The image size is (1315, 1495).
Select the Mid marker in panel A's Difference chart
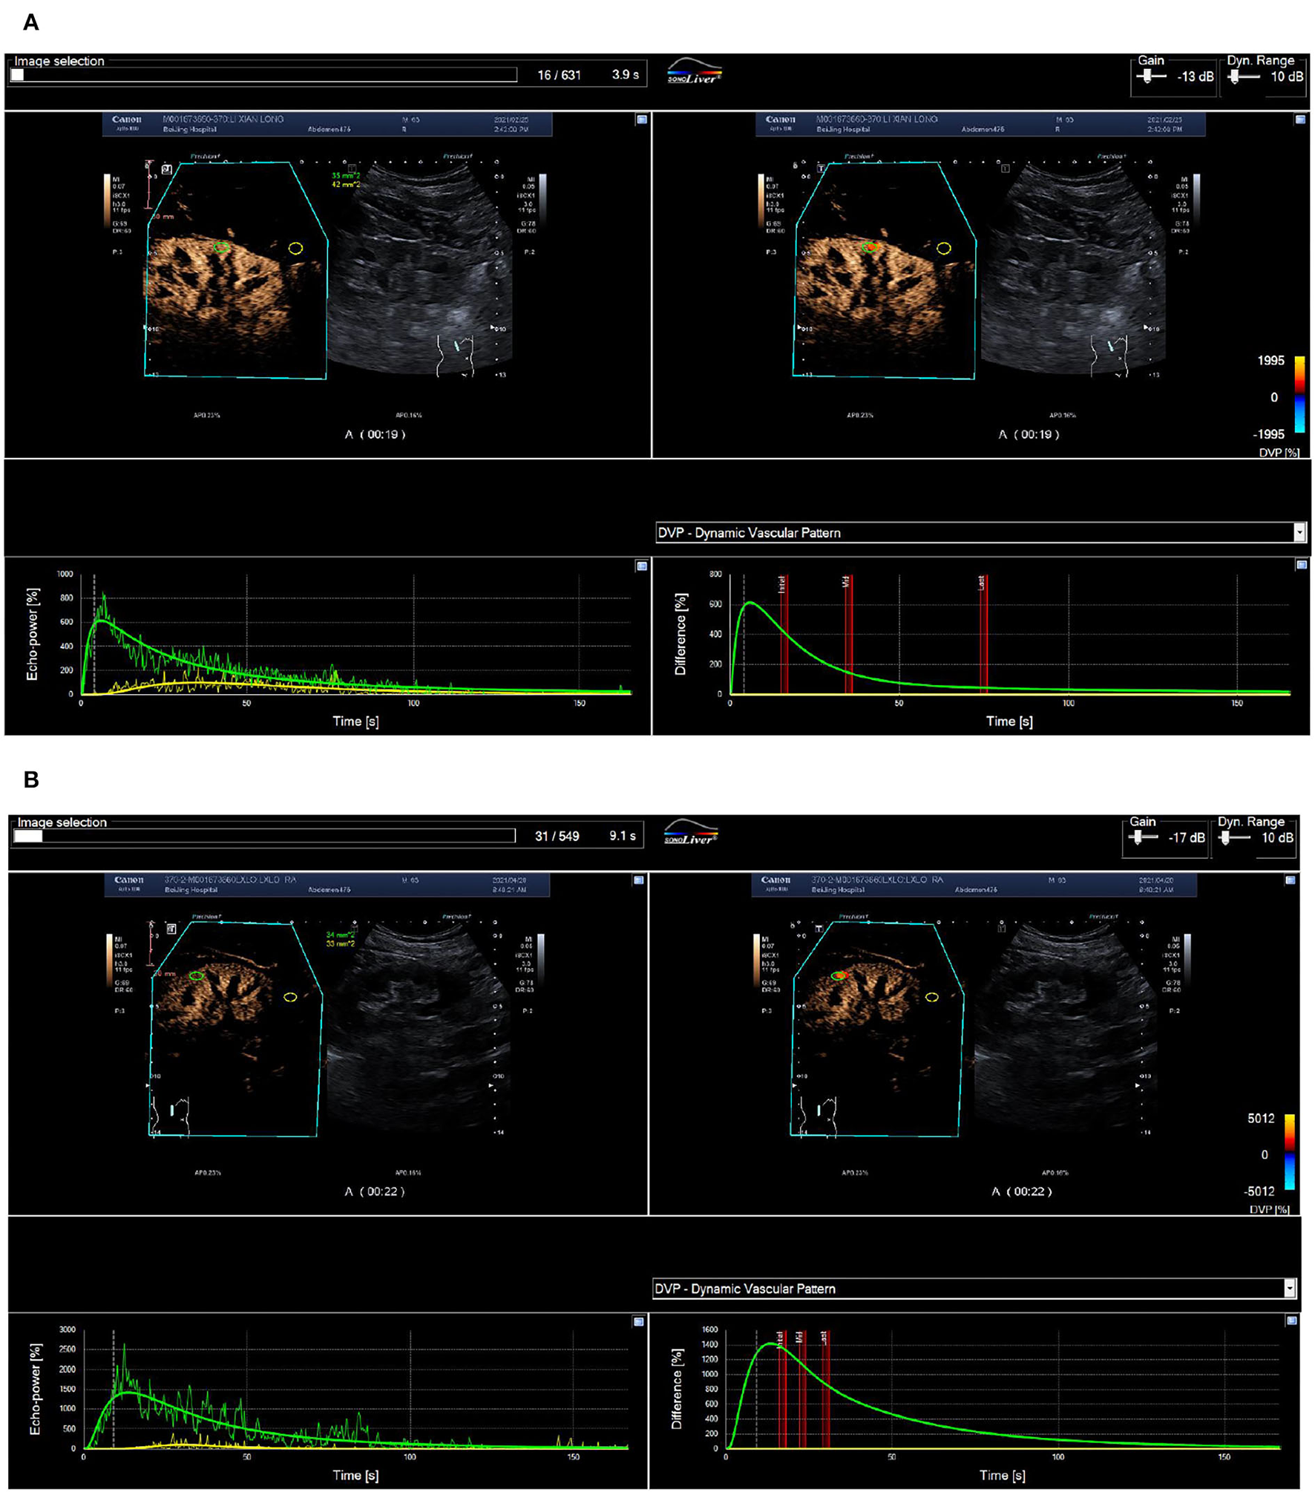coord(847,635)
